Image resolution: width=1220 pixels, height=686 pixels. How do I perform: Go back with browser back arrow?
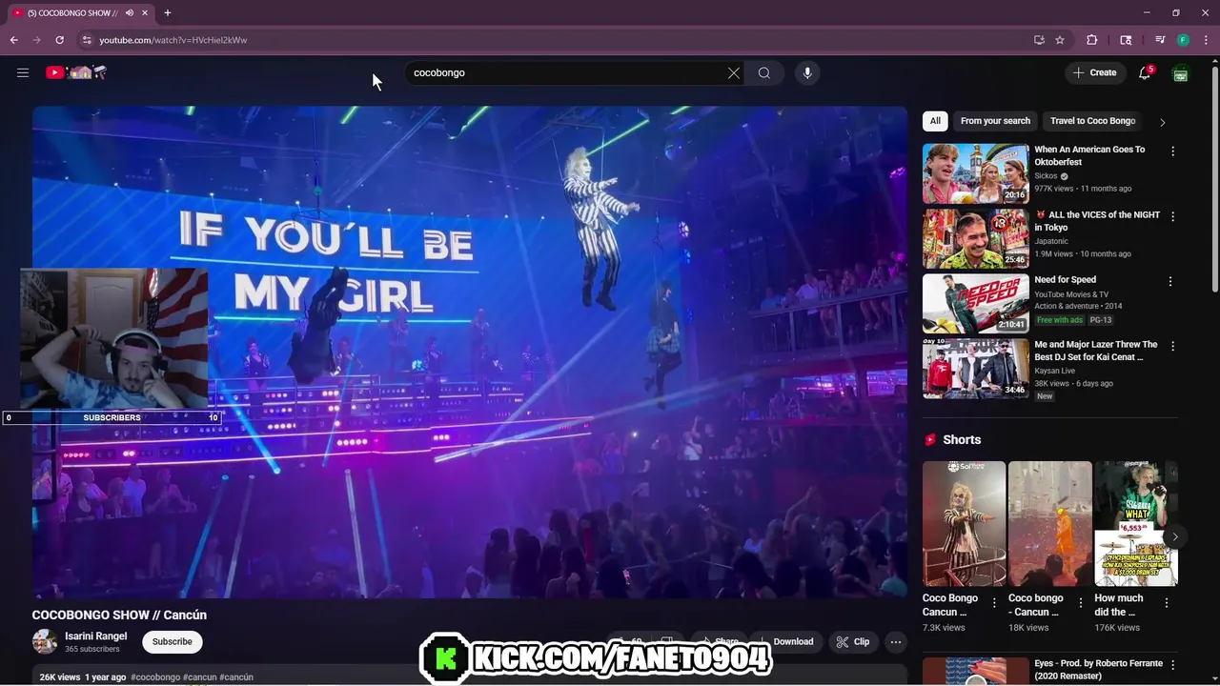click(x=13, y=40)
